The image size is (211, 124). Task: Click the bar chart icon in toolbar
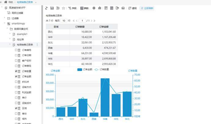tap(100, 8)
